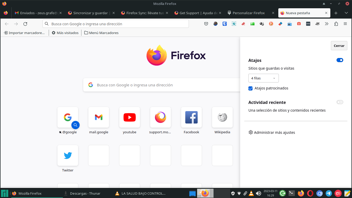Click the gear icon beside Administrar más ajustes
352x198 pixels.
[x=251, y=132]
